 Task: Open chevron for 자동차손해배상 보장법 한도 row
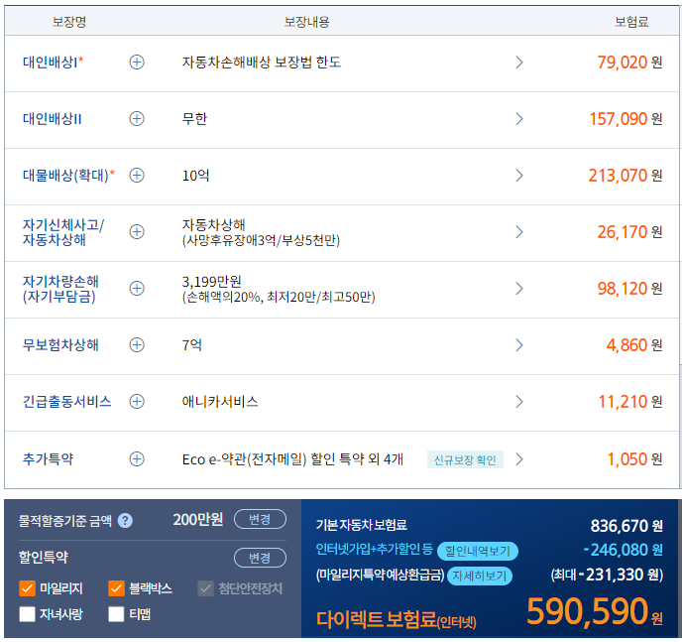click(518, 63)
